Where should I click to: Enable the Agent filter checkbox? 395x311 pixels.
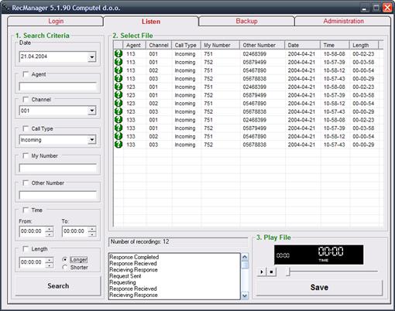(26, 74)
